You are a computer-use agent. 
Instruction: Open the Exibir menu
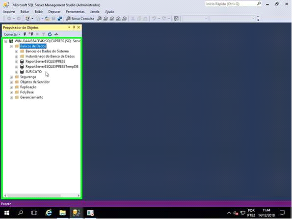coord(39,12)
